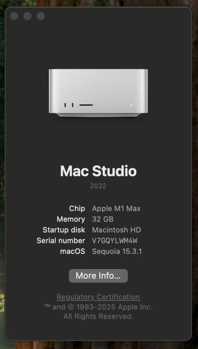This screenshot has width=198, height=349.
Task: Click the Mac Studio title text
Action: click(98, 171)
